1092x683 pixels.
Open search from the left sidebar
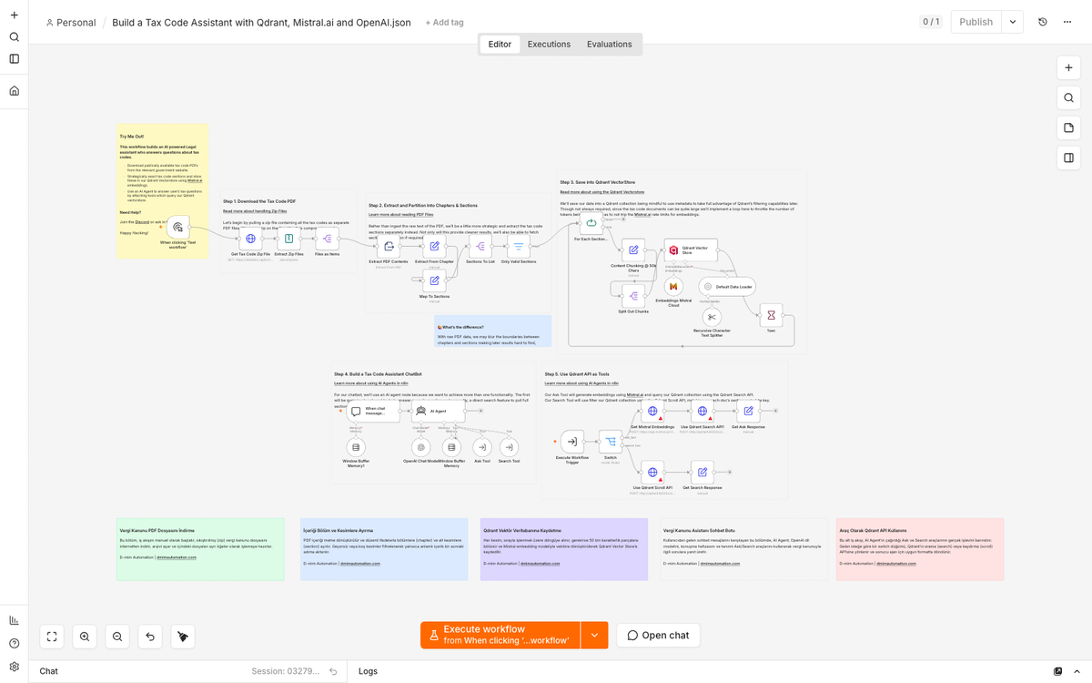(14, 36)
